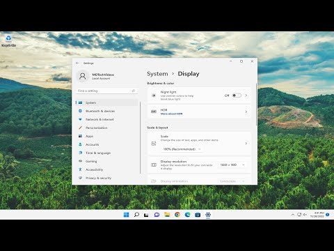Click the Settings gear on taskbar
Screen dimensions: 334x251
click(208, 215)
